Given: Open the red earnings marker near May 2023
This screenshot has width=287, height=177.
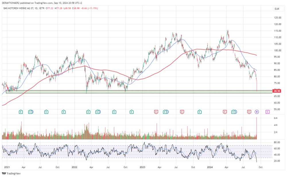Looking at the screenshot, I should pos(156,112).
